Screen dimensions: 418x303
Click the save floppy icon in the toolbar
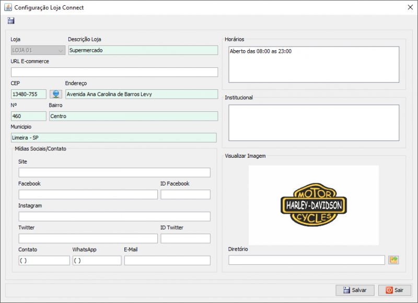(x=11, y=20)
